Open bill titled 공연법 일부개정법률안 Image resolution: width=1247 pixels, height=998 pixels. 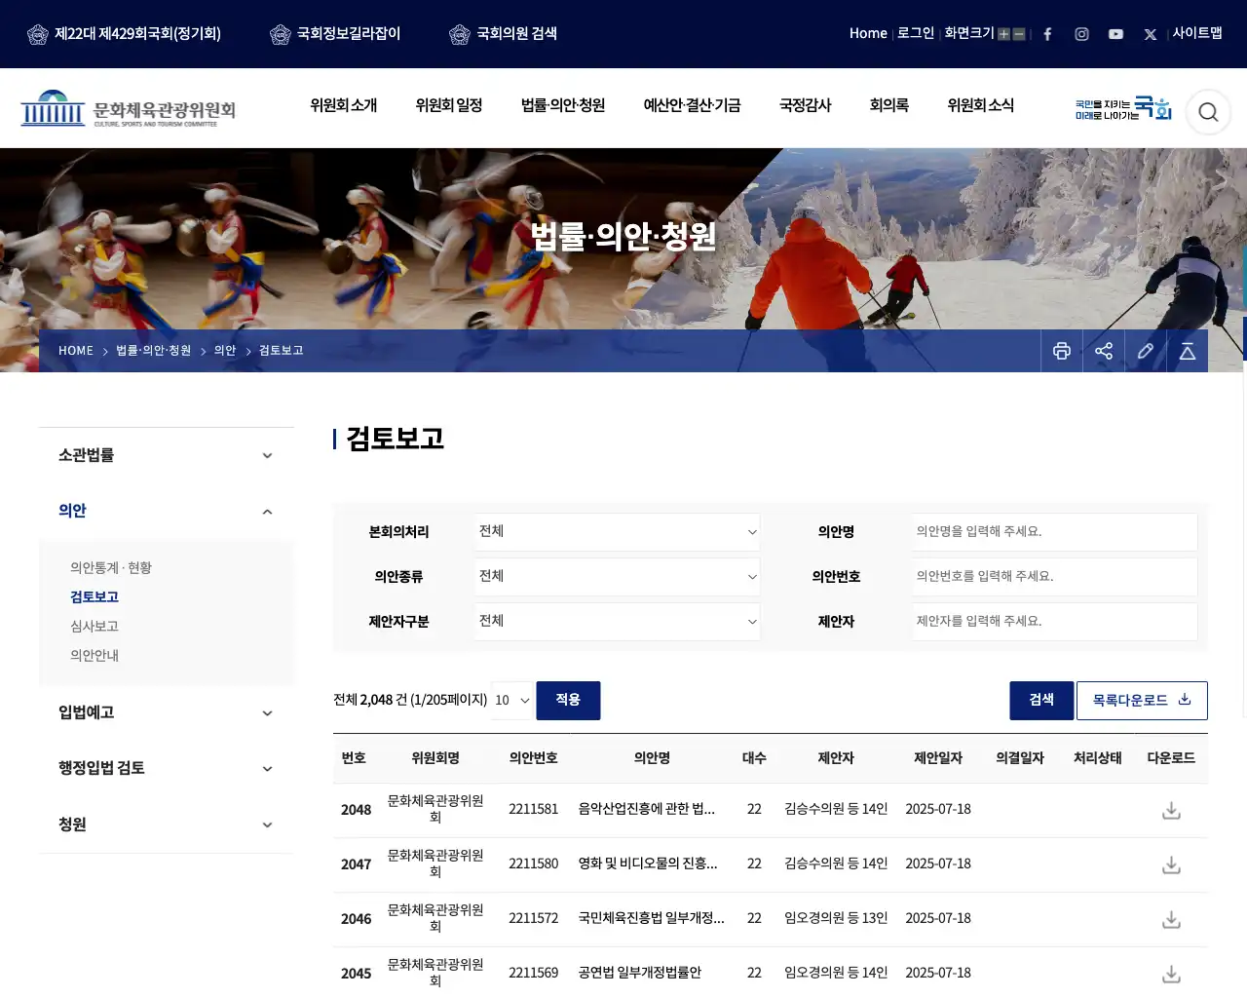pyautogui.click(x=640, y=973)
